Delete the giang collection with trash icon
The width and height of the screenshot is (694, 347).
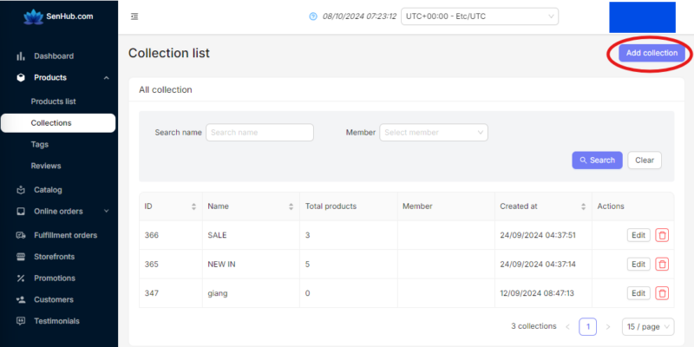coord(662,293)
